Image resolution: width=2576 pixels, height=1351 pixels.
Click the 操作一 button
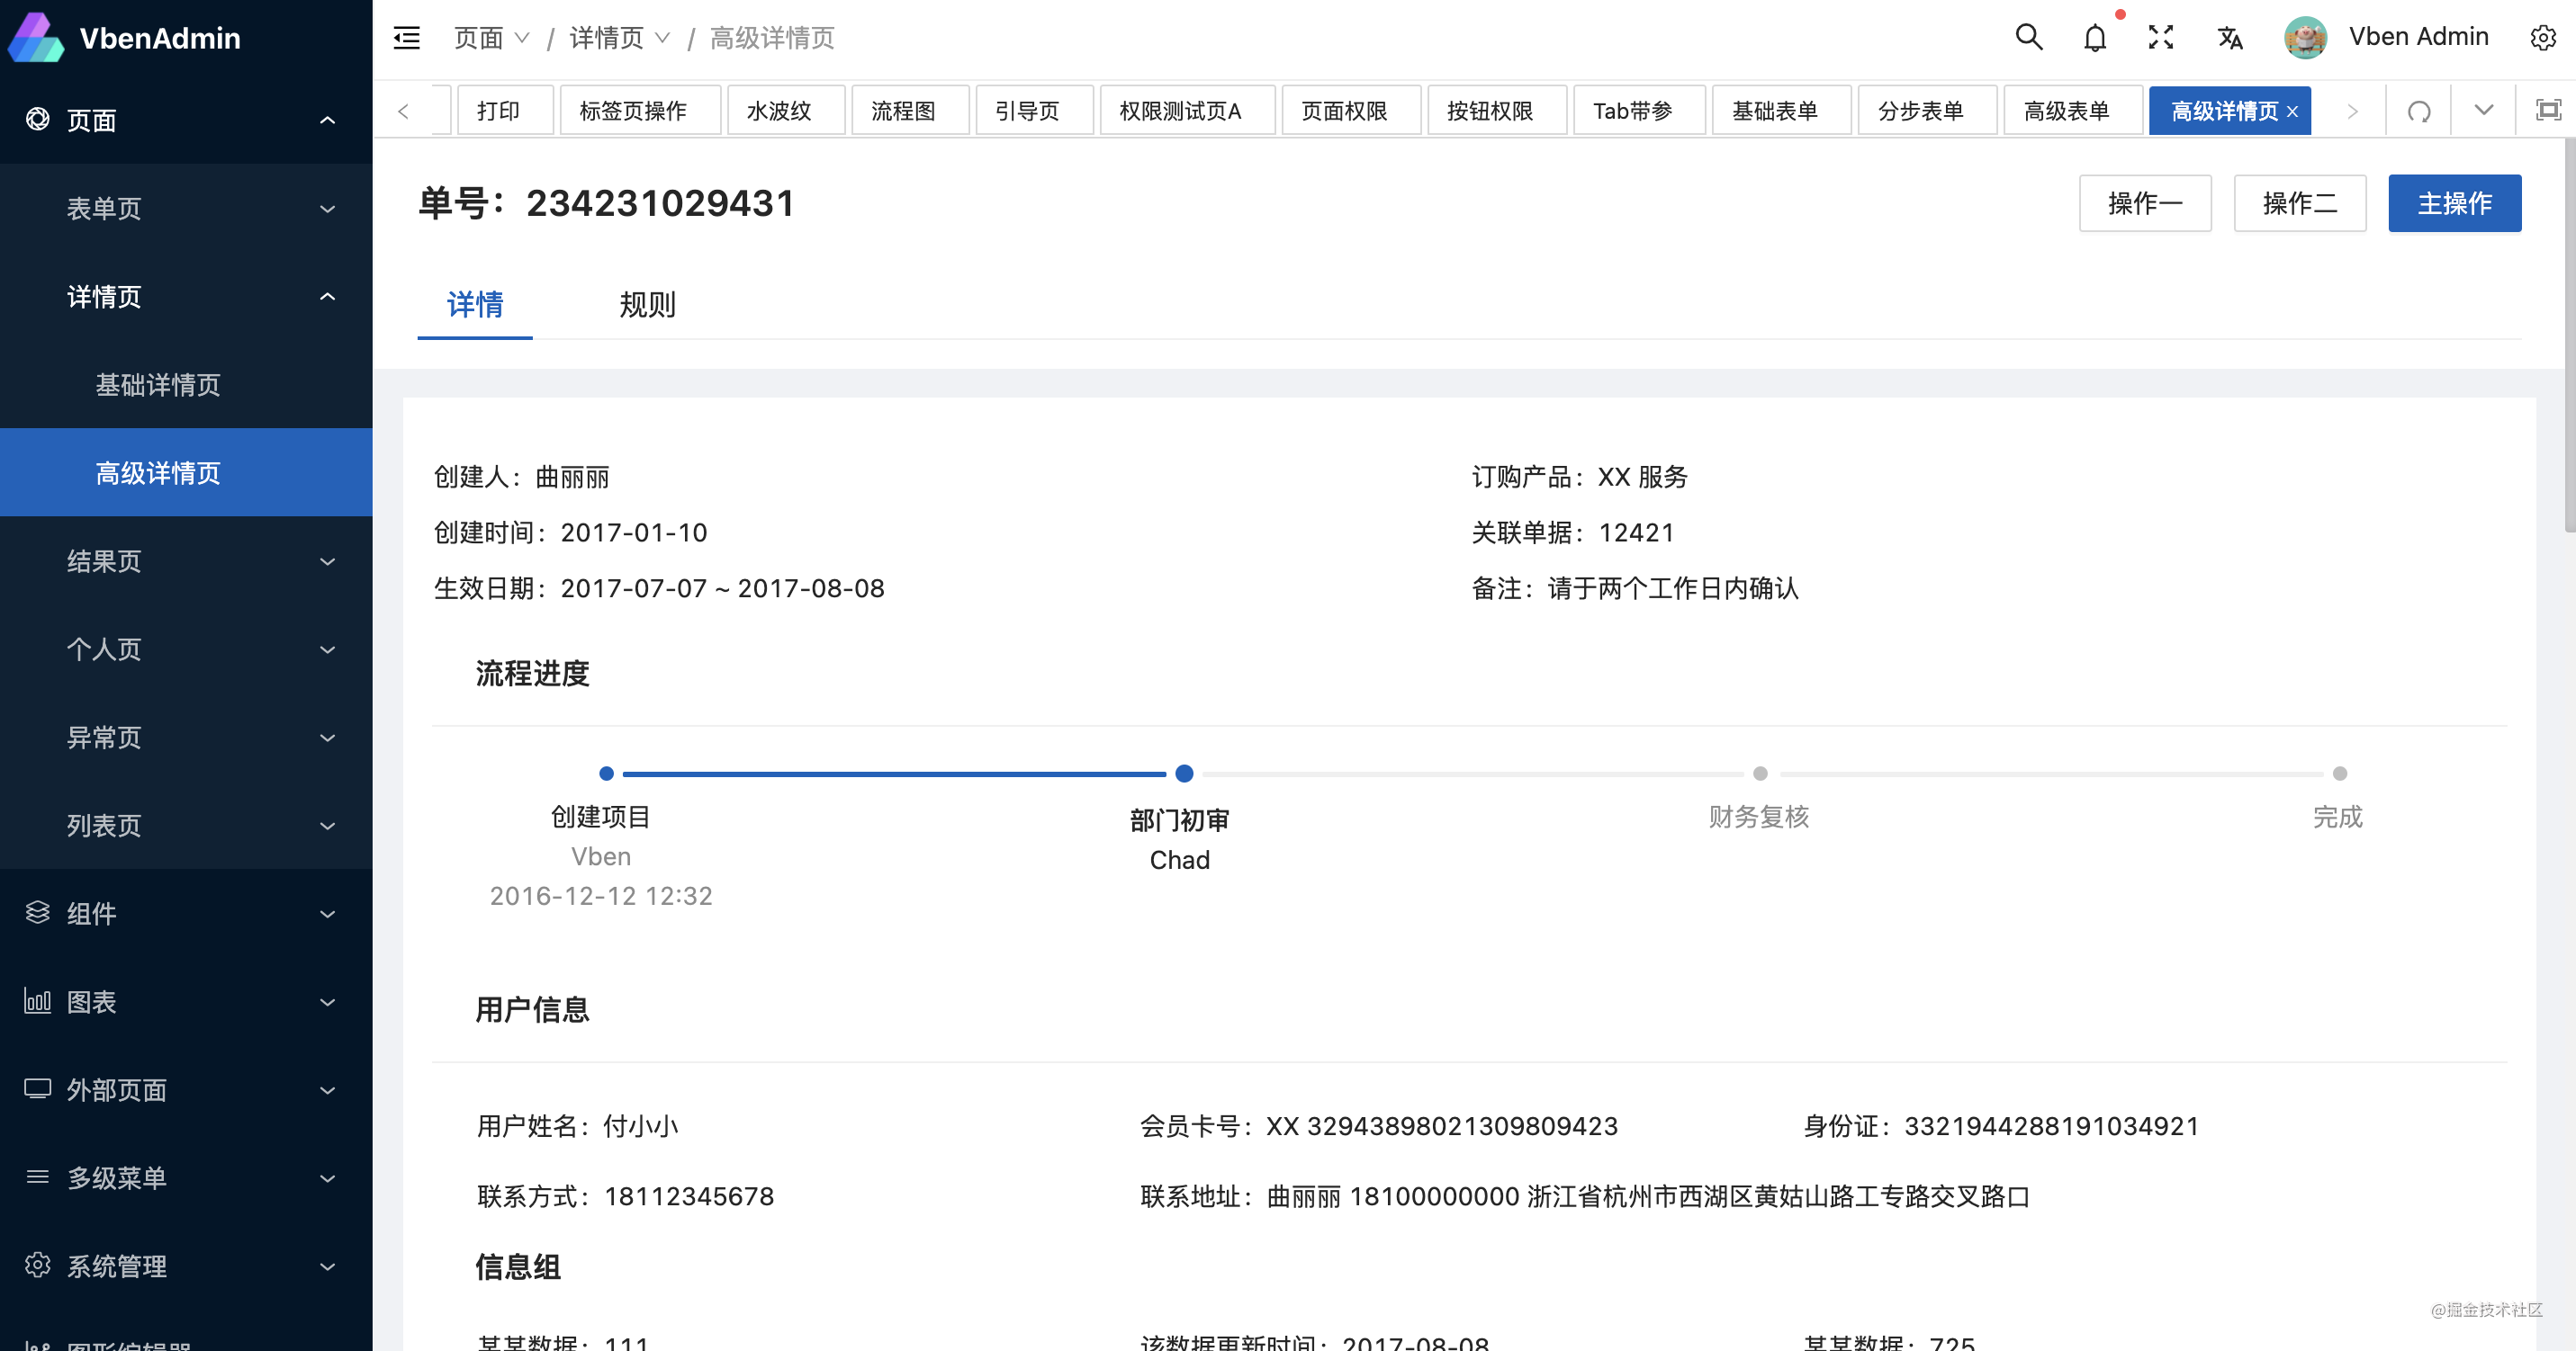(x=2144, y=204)
